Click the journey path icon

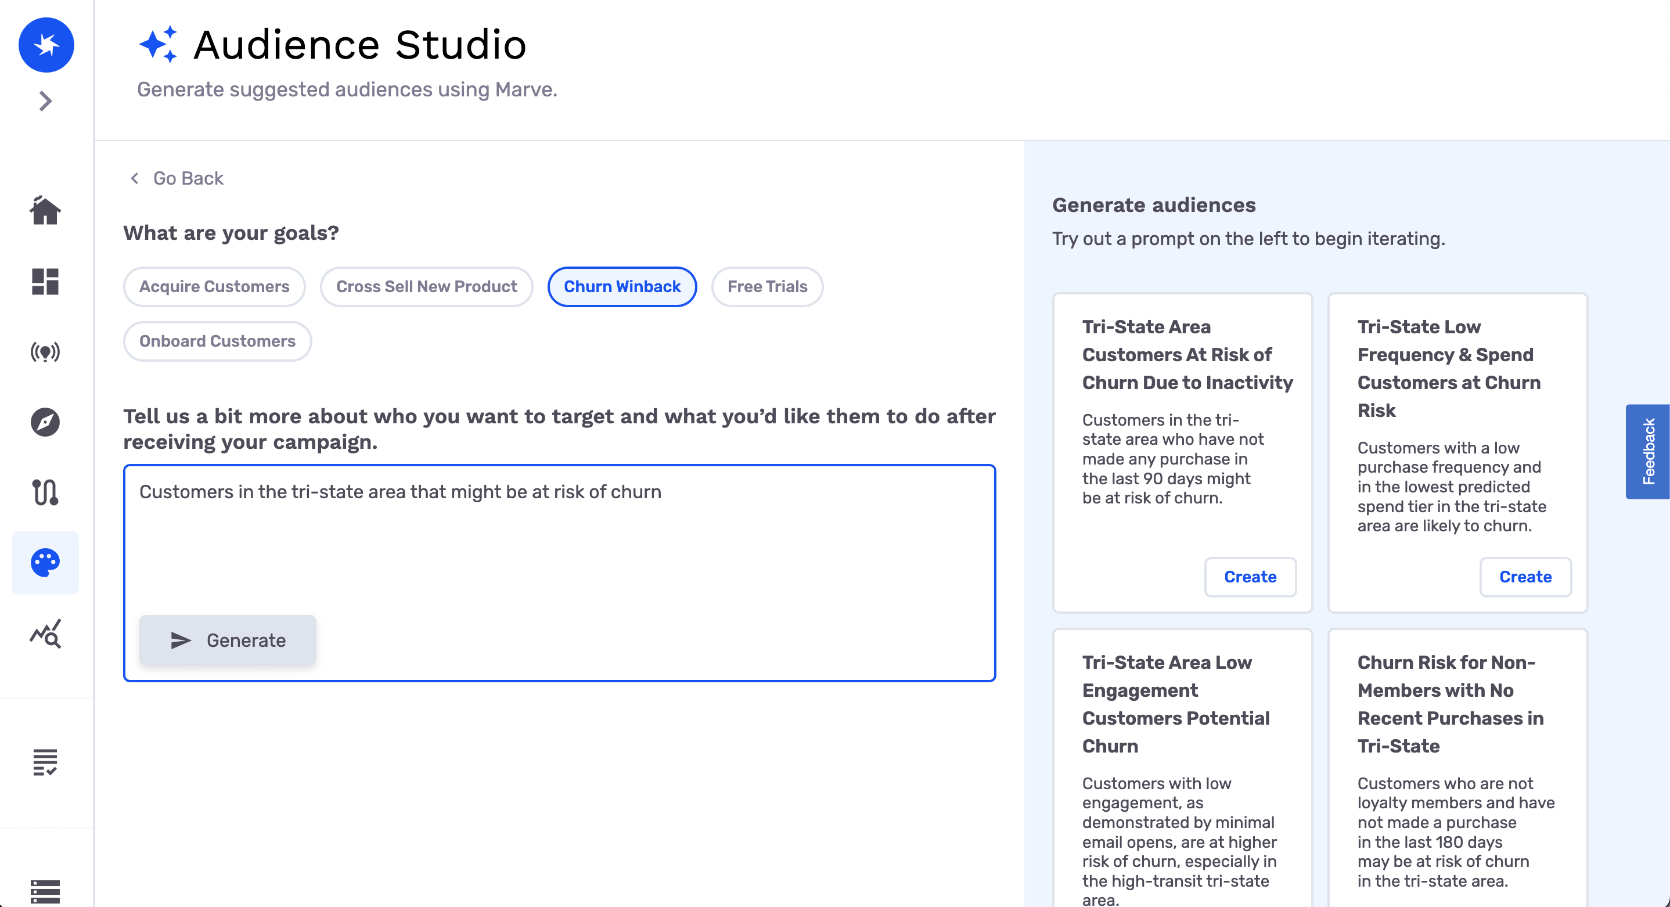click(x=45, y=492)
